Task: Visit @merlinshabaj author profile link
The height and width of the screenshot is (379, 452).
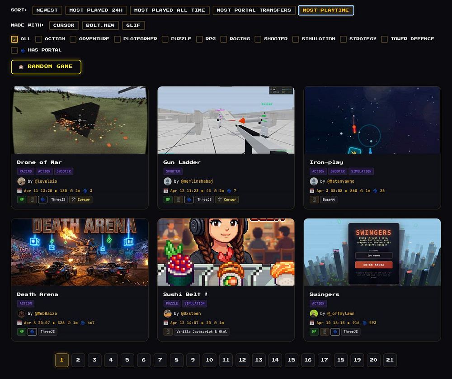Action: (x=197, y=181)
